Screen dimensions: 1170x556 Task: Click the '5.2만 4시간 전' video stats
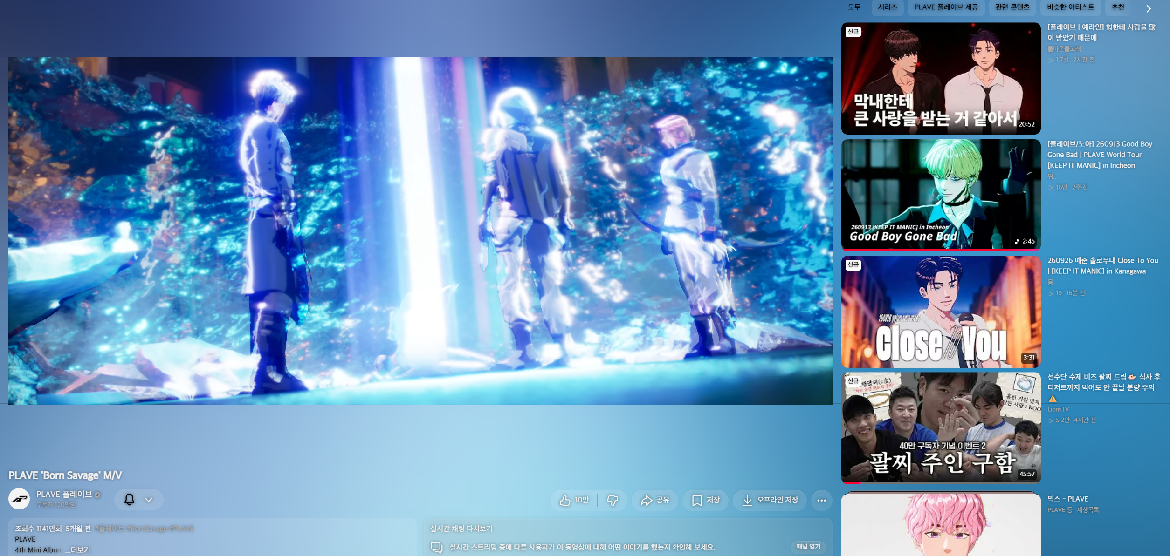point(1072,420)
